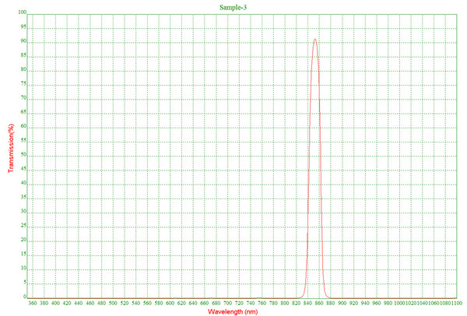Click the 0 transmission tick label
Image resolution: width=467 pixels, height=316 pixels.
pos(25,297)
